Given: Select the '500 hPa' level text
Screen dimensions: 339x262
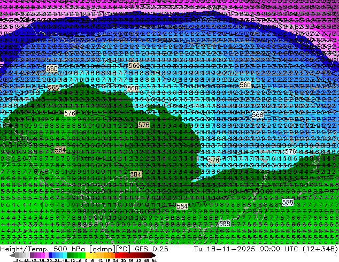Looking at the screenshot, I should tap(70, 249).
